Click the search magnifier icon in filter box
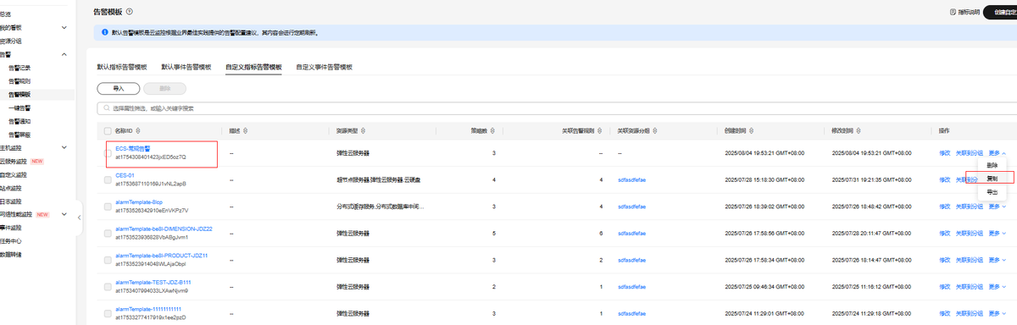Screen dimensions: 1017x325 point(105,108)
